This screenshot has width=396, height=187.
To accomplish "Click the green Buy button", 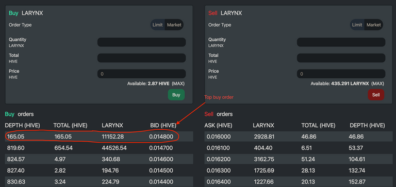I will pyautogui.click(x=176, y=95).
